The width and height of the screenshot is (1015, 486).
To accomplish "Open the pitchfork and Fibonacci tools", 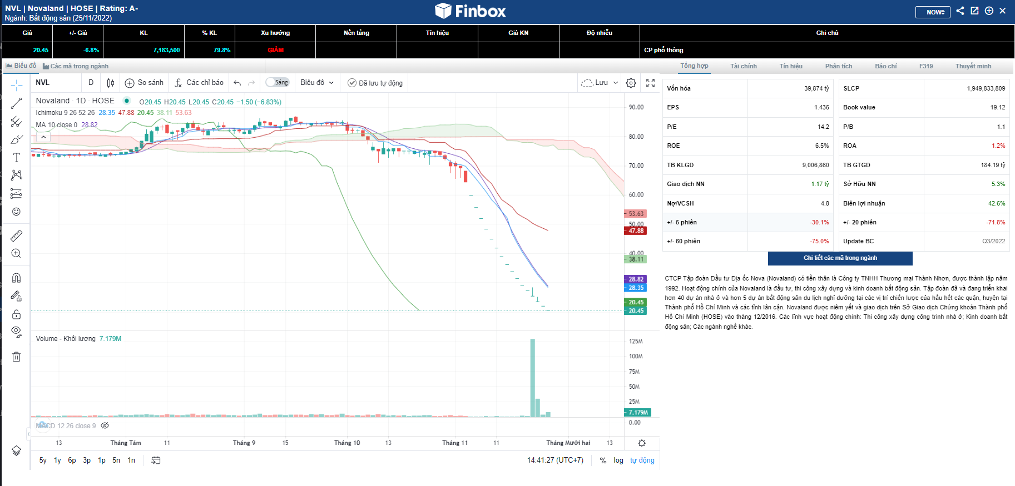I will 17,122.
